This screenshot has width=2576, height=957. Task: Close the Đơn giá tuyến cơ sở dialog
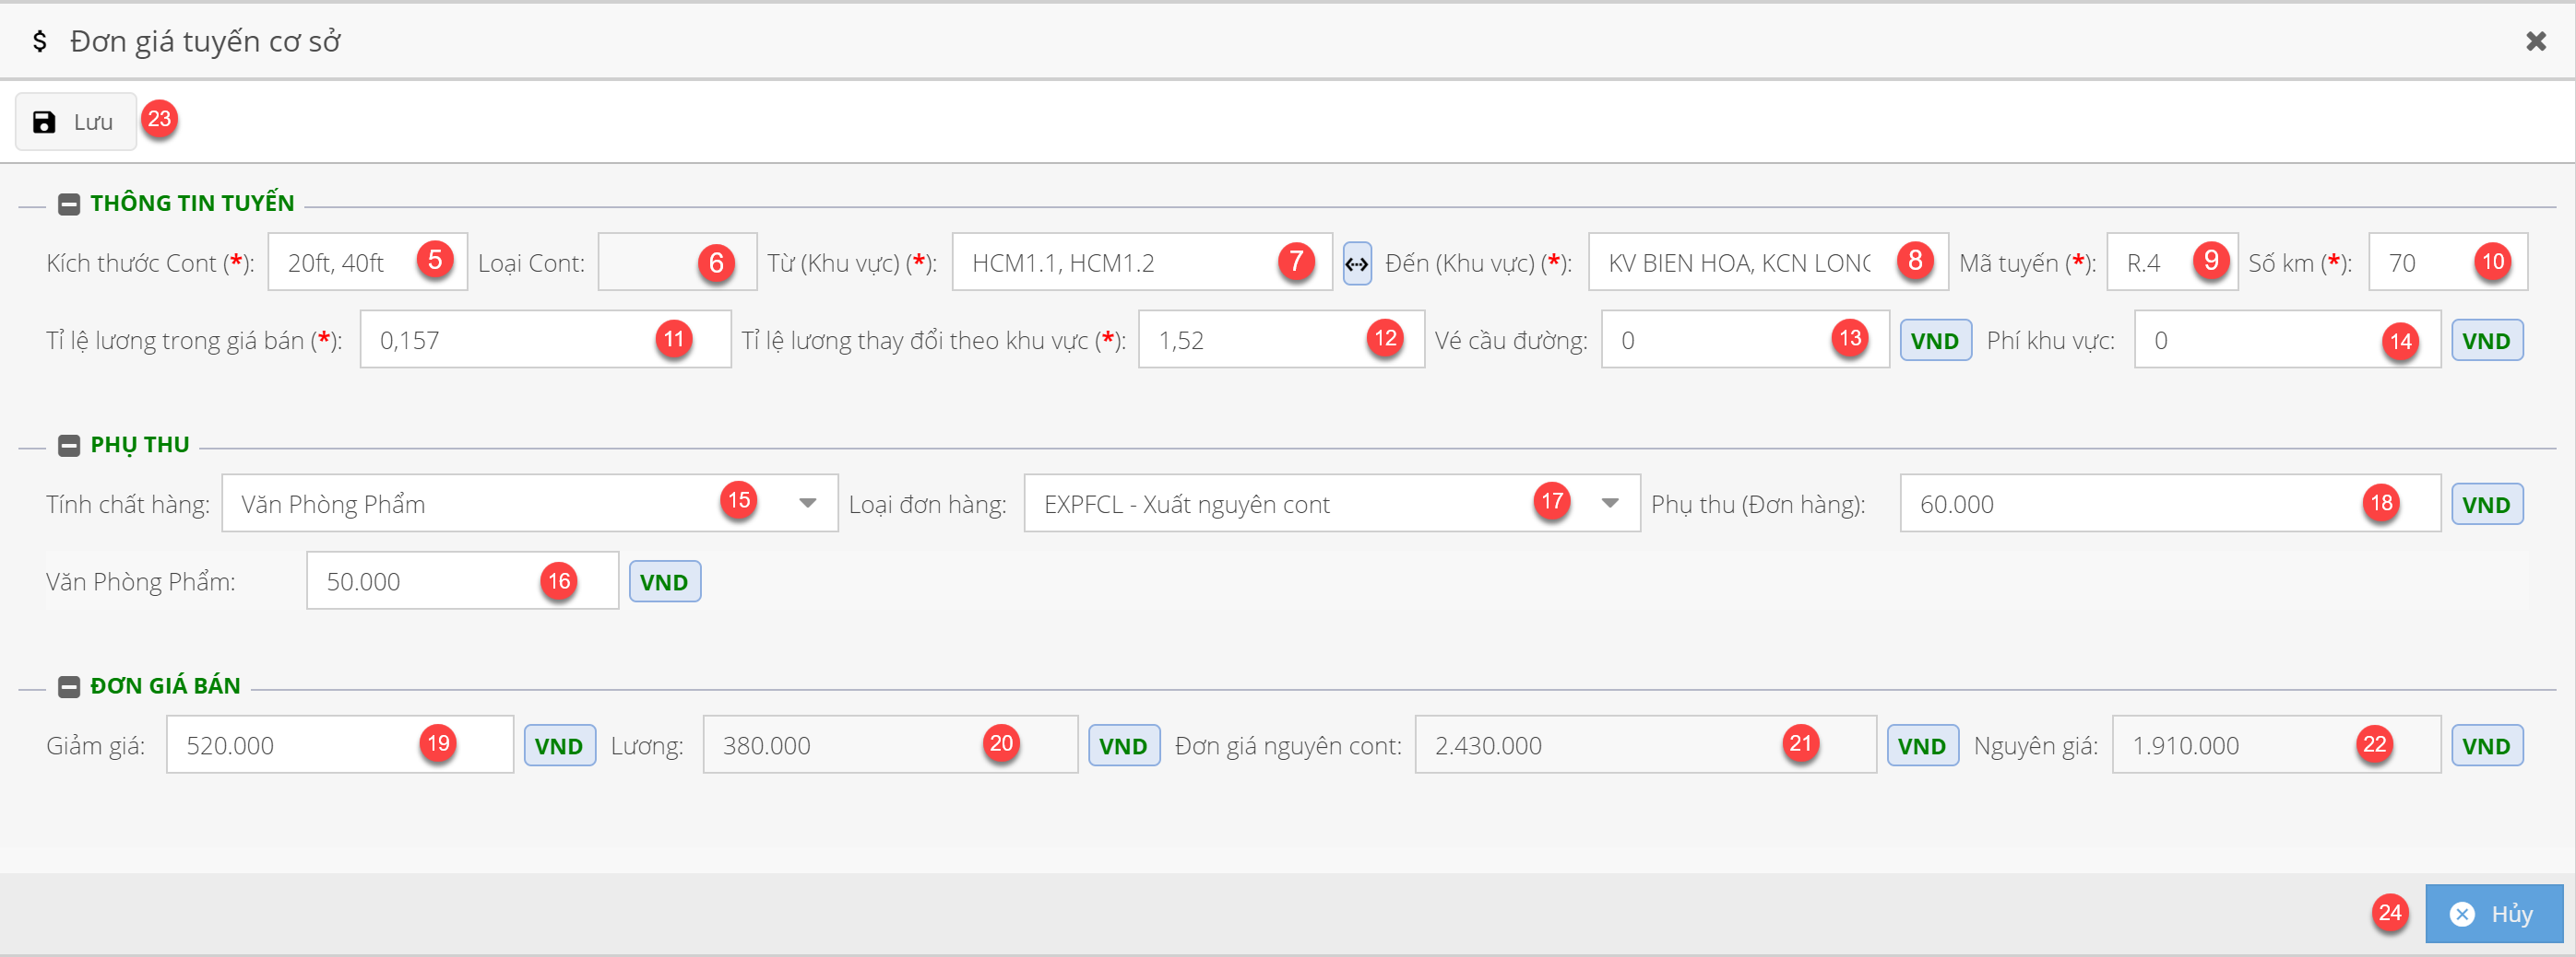pyautogui.click(x=2535, y=41)
